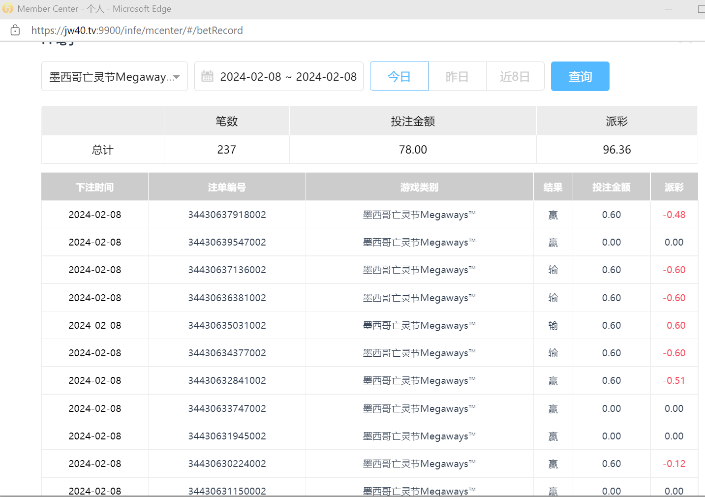
Task: Click order number 34430631945002
Action: pos(227,436)
